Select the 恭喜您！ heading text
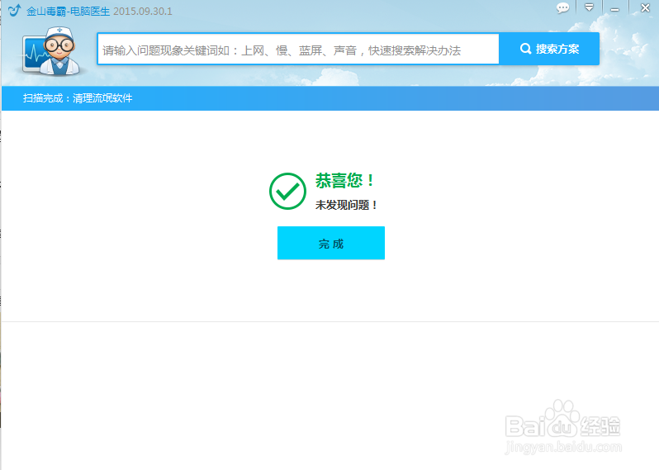The width and height of the screenshot is (659, 470). tap(344, 181)
